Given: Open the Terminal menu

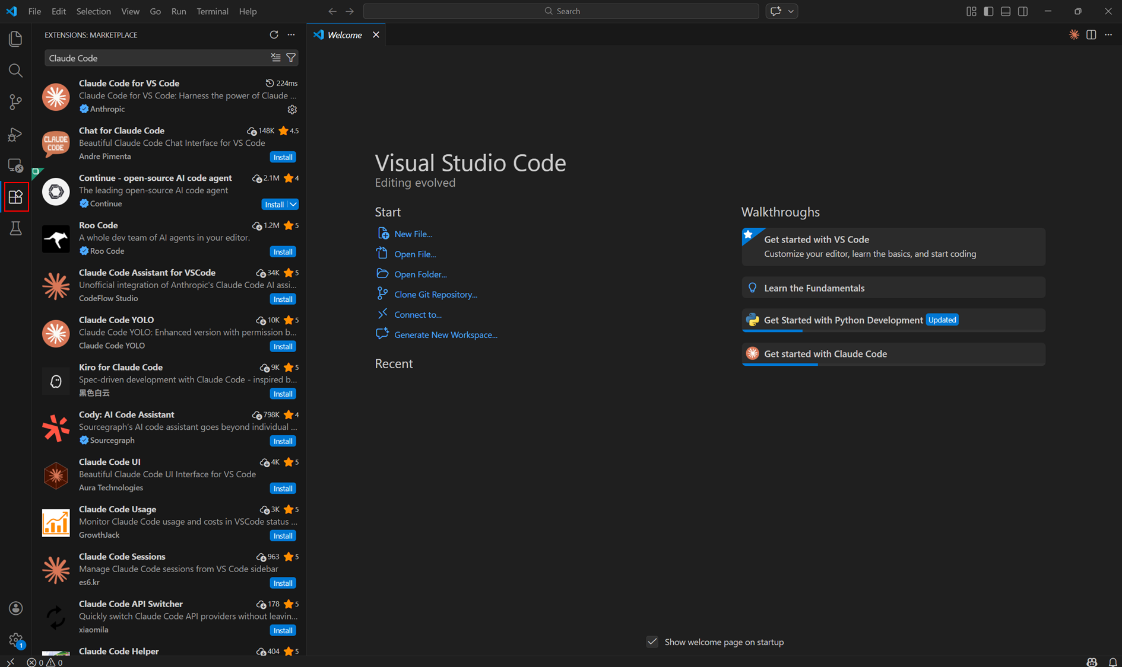Looking at the screenshot, I should [x=212, y=11].
